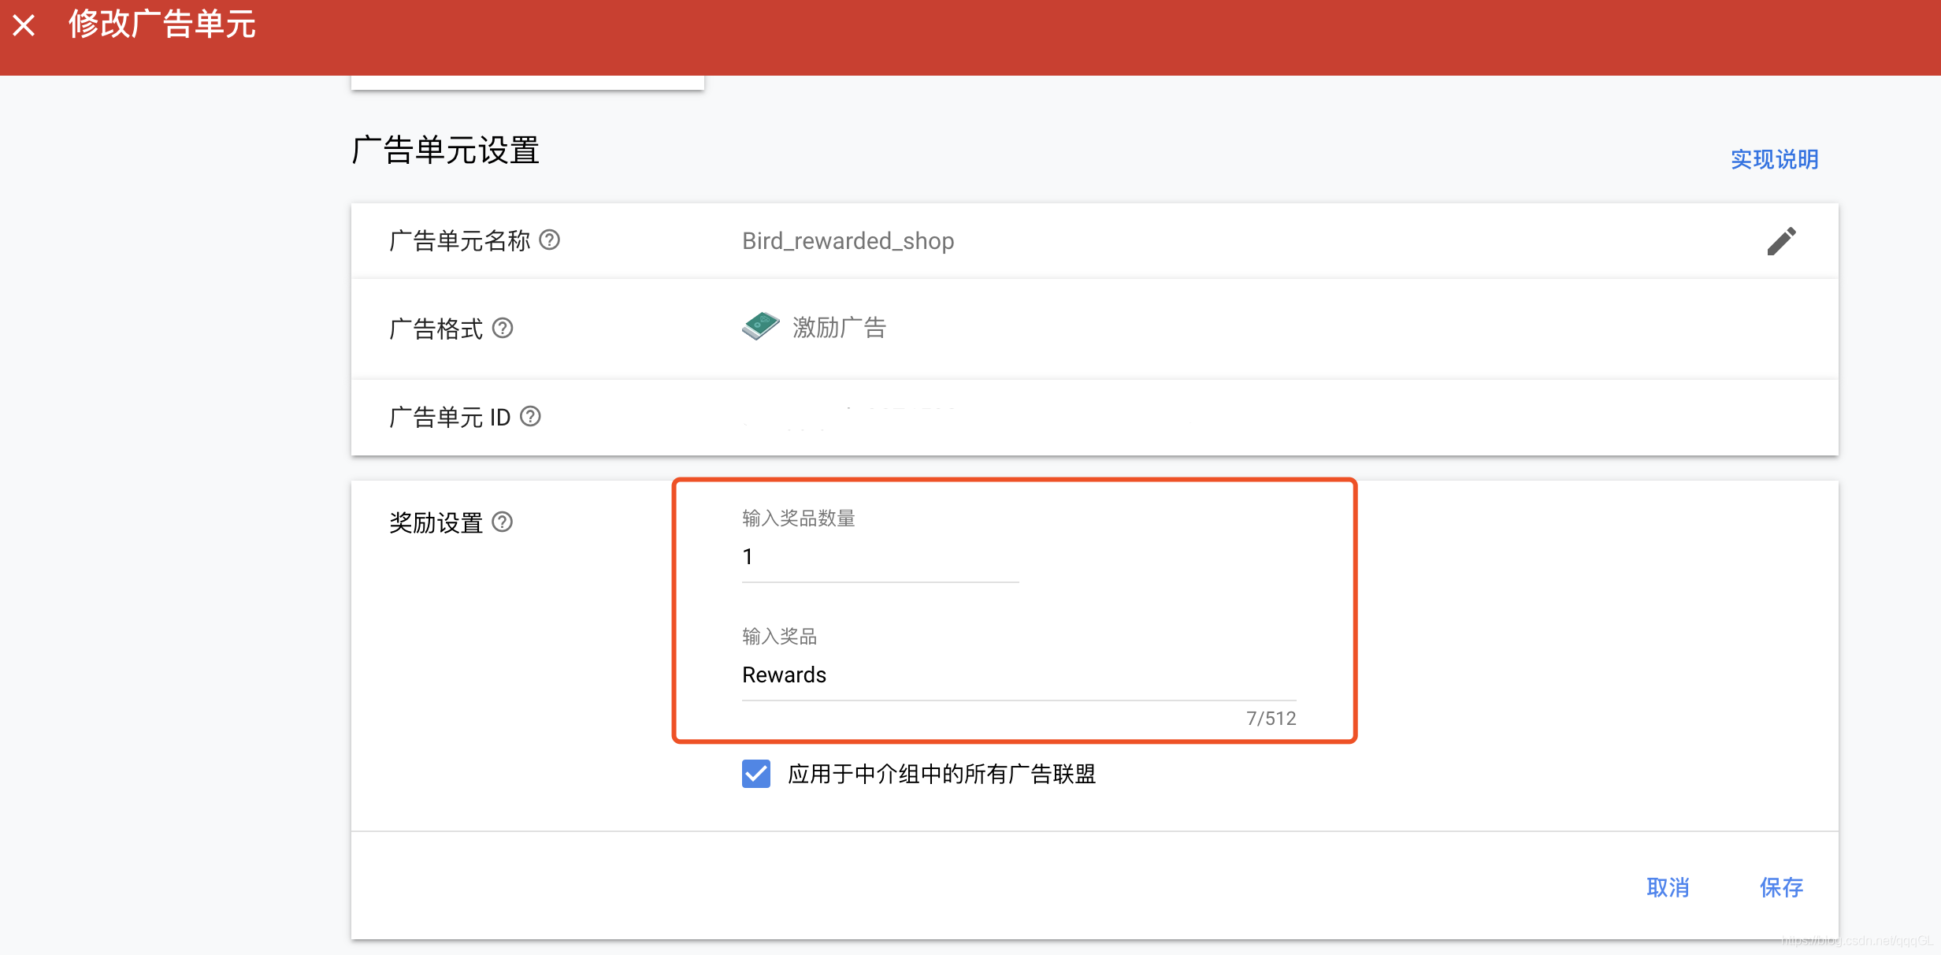Viewport: 1941px width, 955px height.
Task: Open help icon beside 奖励设置
Action: click(503, 522)
